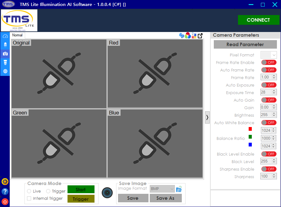This screenshot has height=207, width=281.
Task: Open the dashboard panel in the sidebar
Action: [x=5, y=36]
